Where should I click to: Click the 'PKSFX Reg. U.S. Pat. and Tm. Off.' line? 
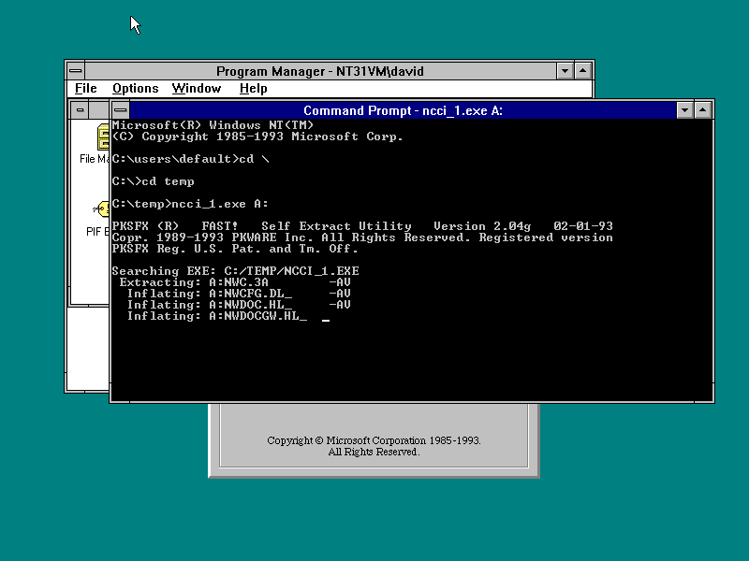click(x=235, y=249)
